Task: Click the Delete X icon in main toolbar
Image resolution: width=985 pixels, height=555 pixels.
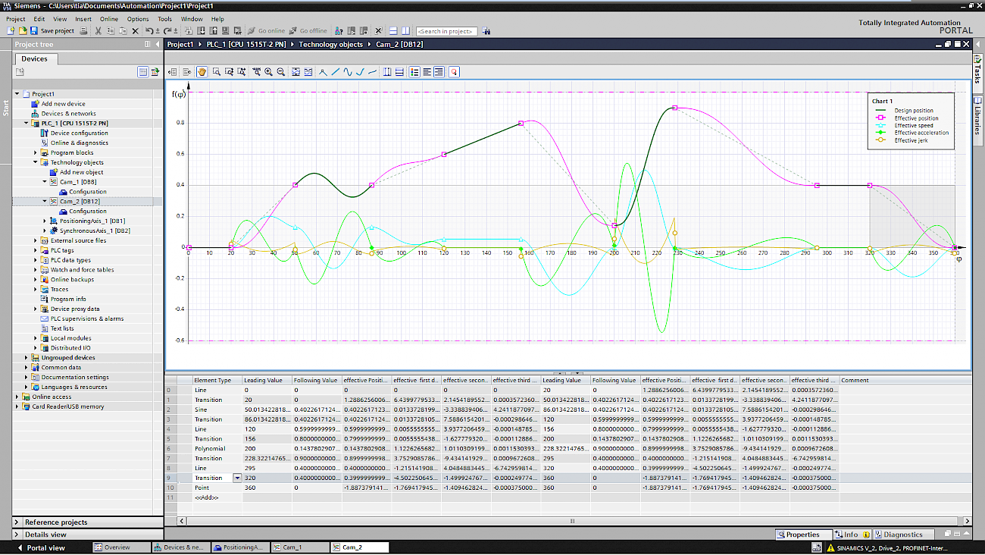Action: pyautogui.click(x=135, y=31)
